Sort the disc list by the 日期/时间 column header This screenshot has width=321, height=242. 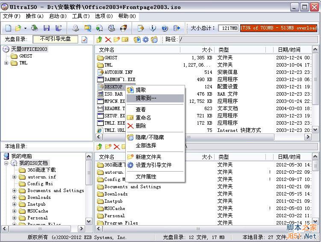coord(292,50)
